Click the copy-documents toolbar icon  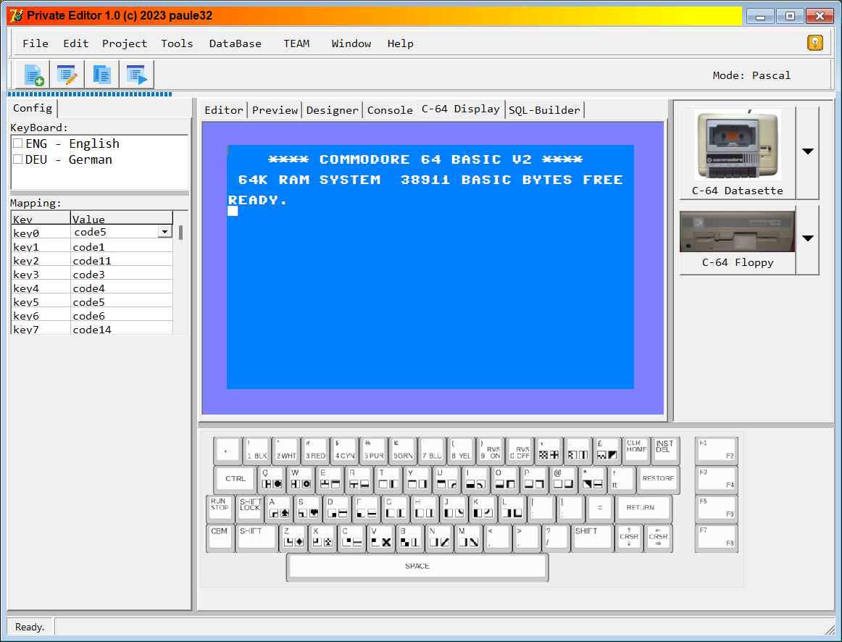[x=101, y=75]
